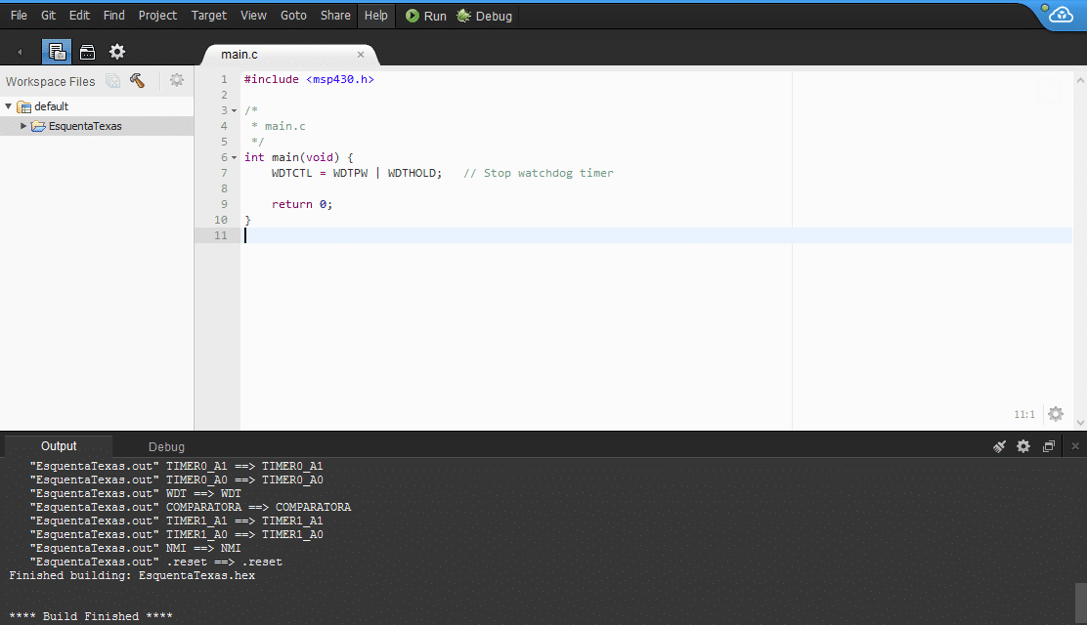Click the hammer build icon
Screen dimensions: 1087x625
point(138,81)
